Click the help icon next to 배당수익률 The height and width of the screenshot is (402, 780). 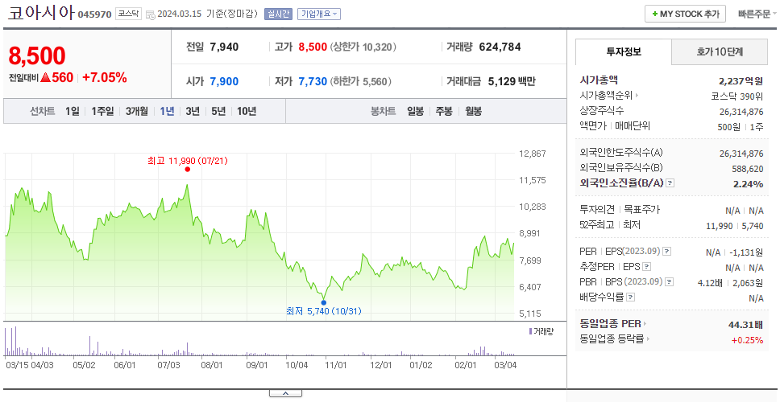[630, 297]
